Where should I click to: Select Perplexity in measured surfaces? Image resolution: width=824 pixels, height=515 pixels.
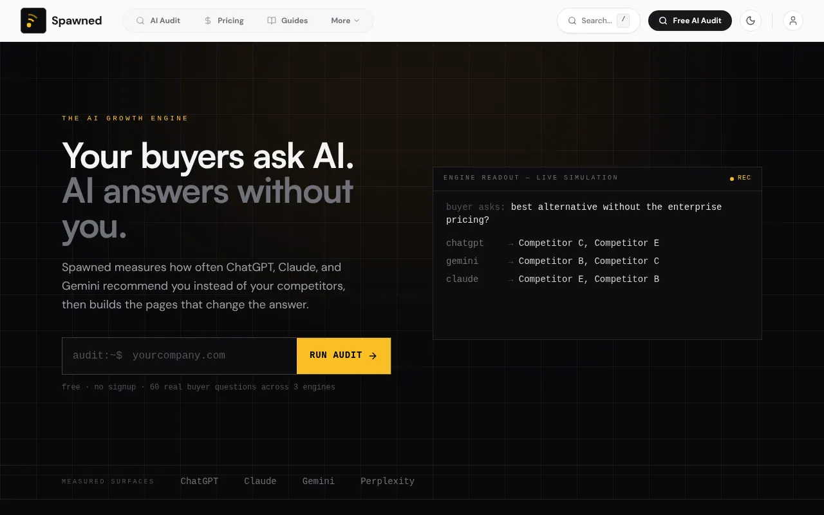388,481
